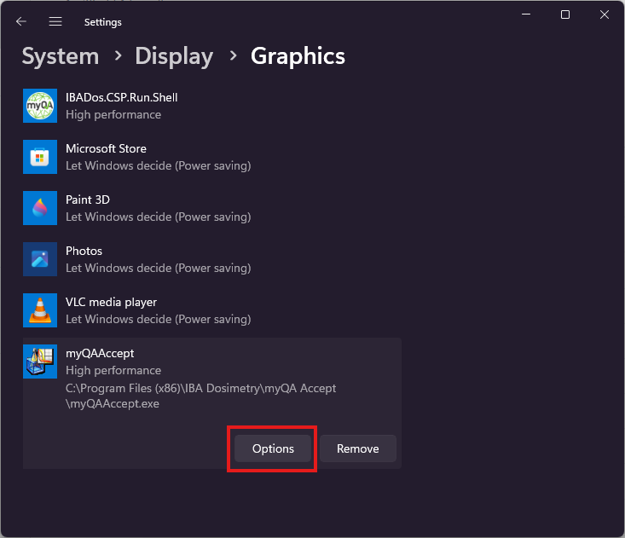625x538 pixels.
Task: Click the Microsoft Store app icon
Action: pyautogui.click(x=40, y=157)
